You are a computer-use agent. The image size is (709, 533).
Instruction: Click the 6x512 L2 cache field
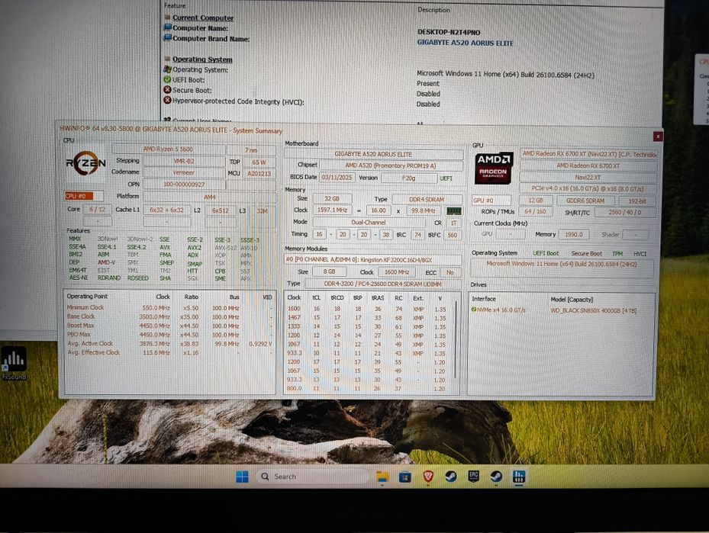221,210
